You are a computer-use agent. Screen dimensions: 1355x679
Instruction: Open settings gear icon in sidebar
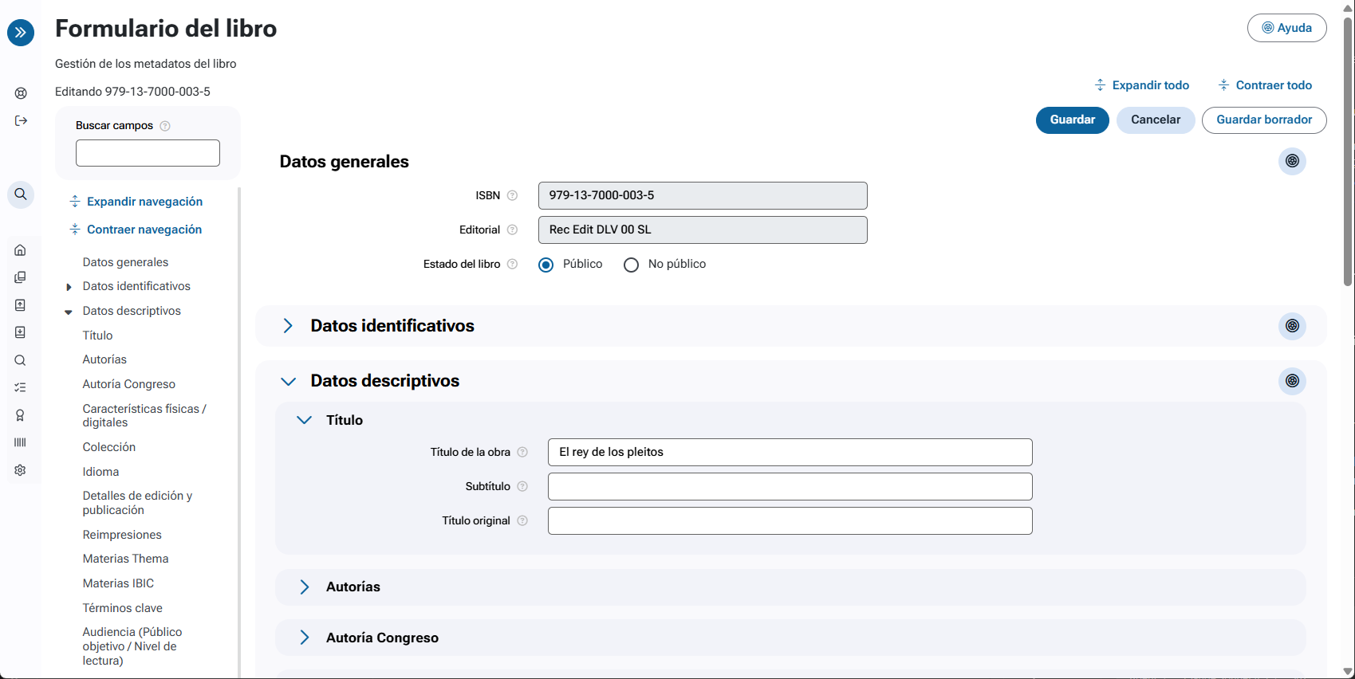21,470
